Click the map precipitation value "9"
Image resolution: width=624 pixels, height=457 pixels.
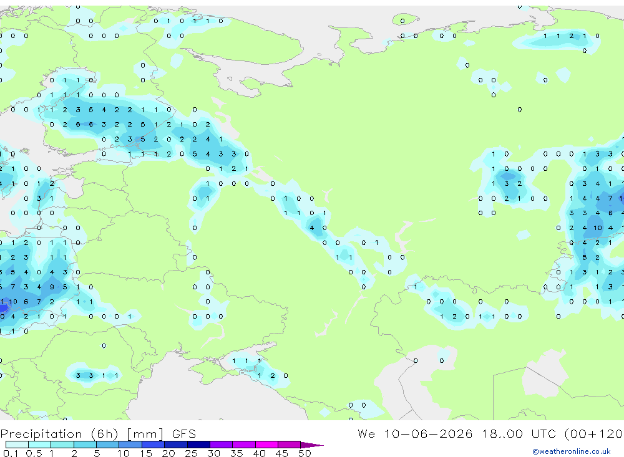tap(52, 287)
